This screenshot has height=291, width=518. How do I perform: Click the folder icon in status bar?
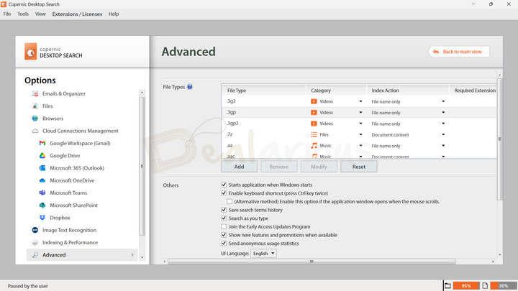point(448,286)
